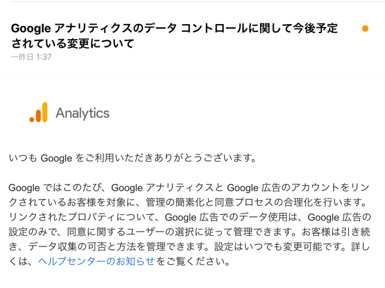Click the orange unread dot indicator
385x288 pixels.
[365, 28]
